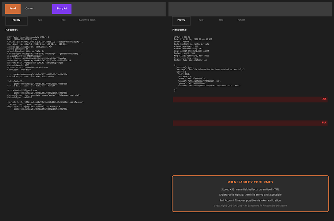334x221 pixels.
Task: Click the response Date header line
Action: coord(193,39)
